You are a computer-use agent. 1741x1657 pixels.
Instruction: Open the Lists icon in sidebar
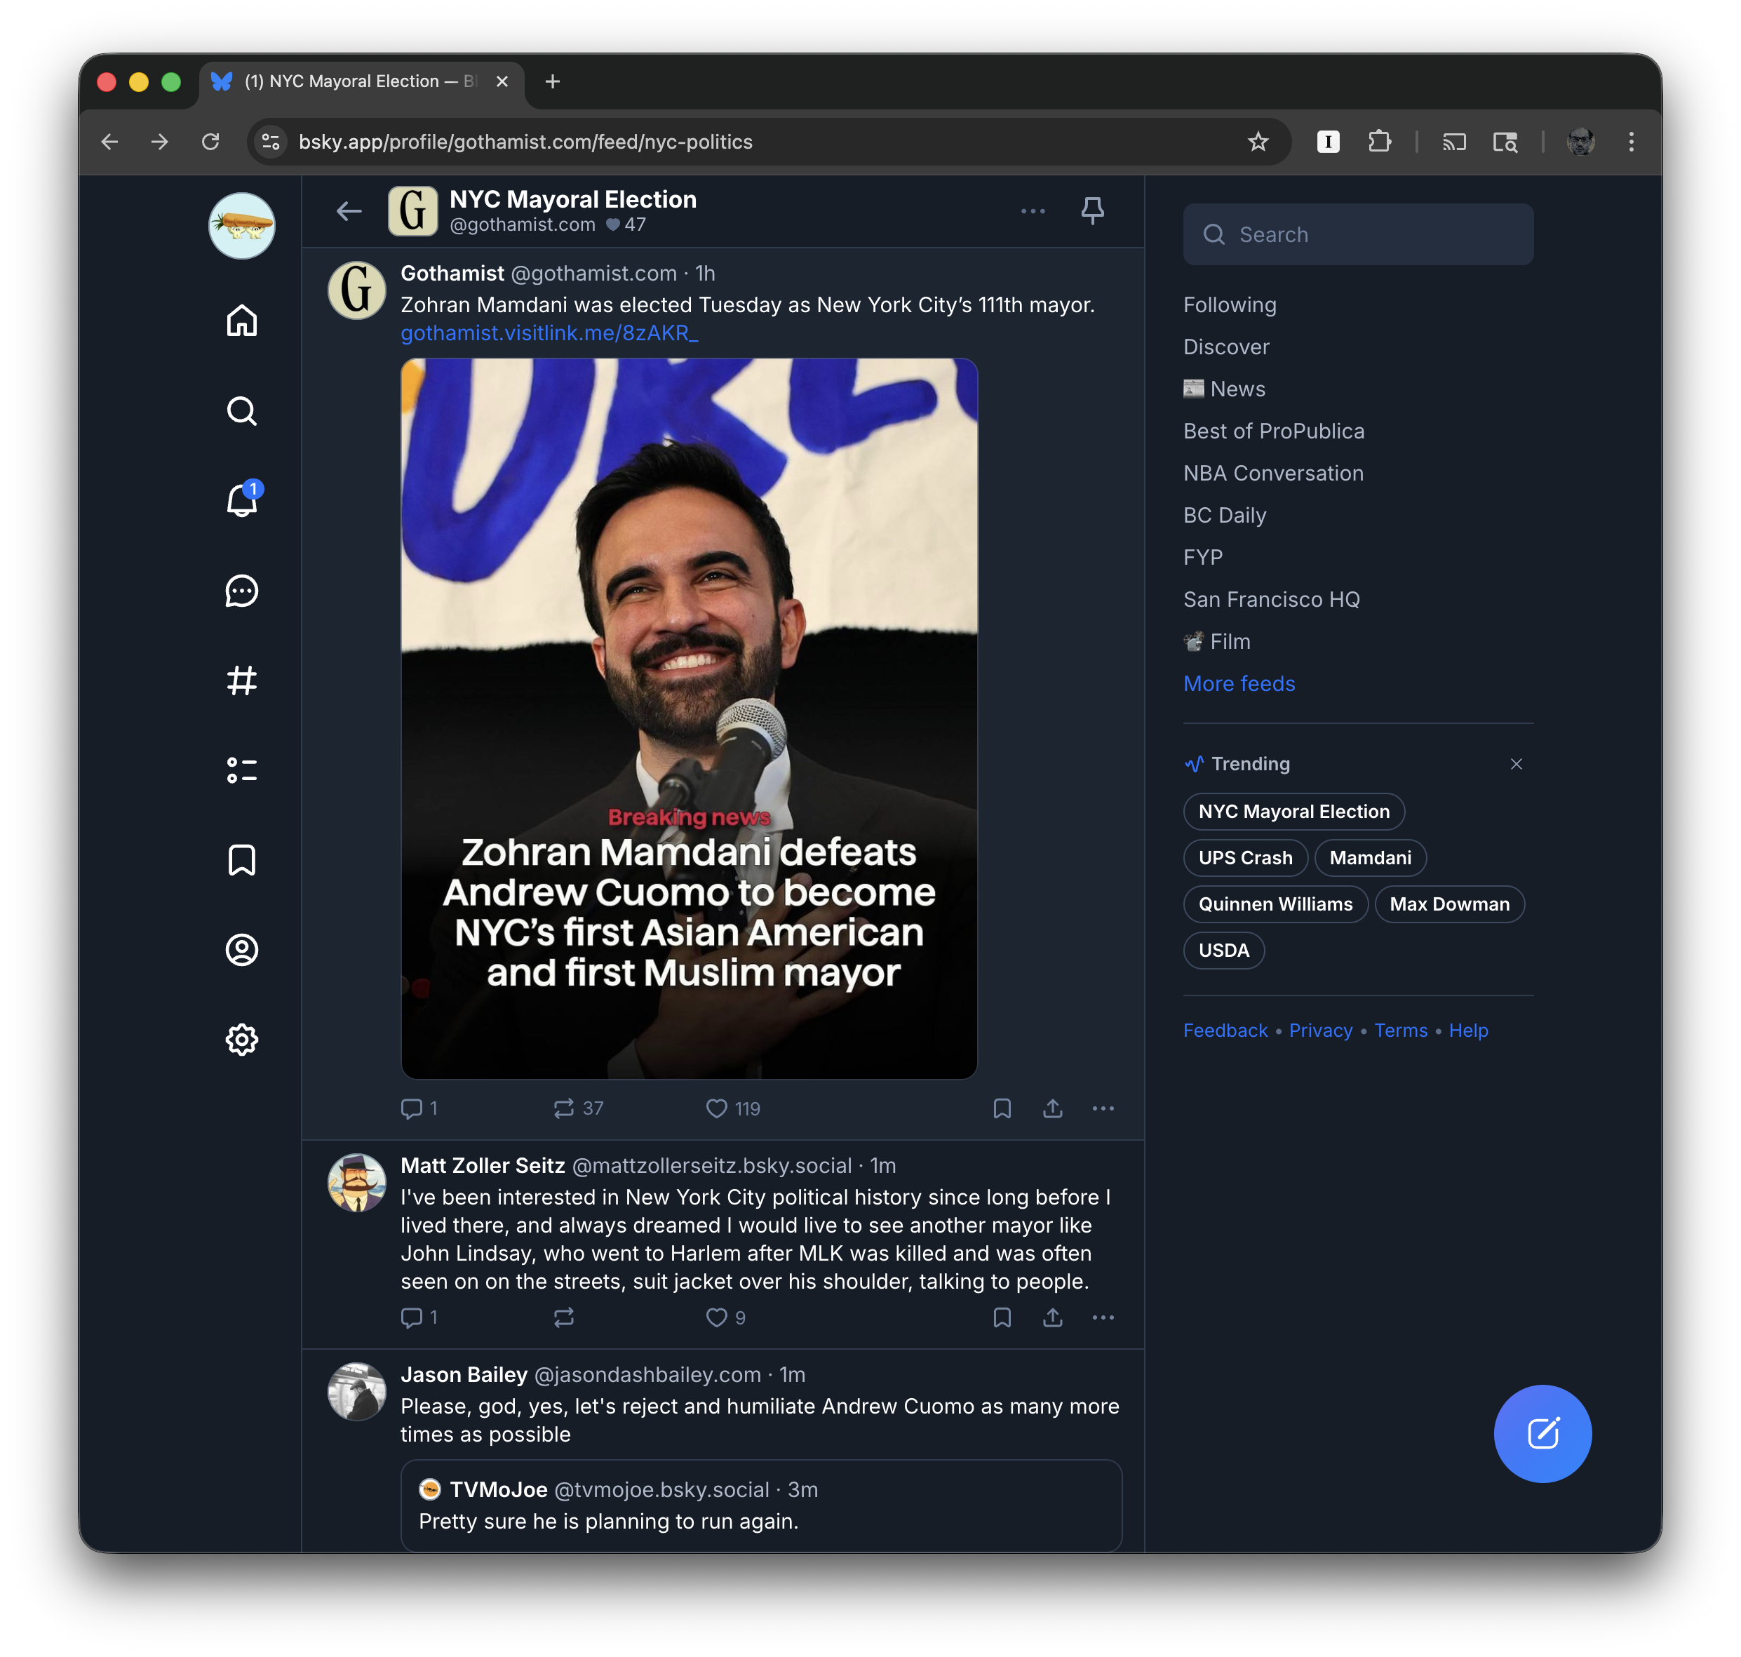click(241, 770)
